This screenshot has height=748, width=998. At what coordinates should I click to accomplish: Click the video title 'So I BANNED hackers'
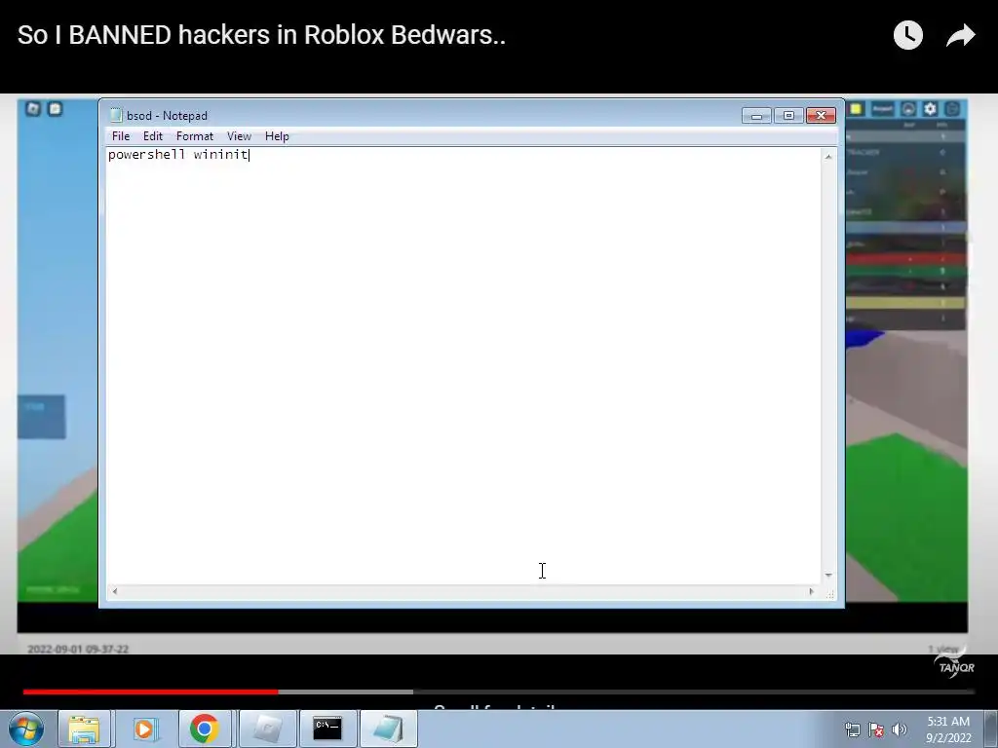point(261,35)
